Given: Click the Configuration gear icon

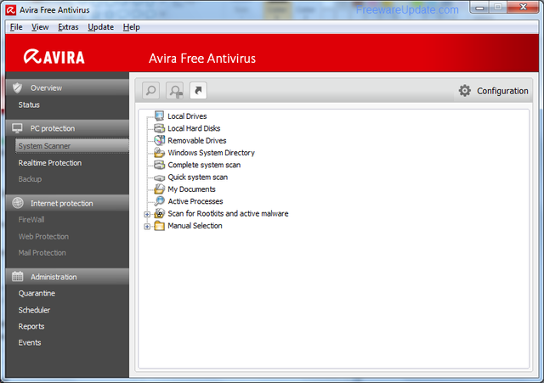Looking at the screenshot, I should 465,91.
